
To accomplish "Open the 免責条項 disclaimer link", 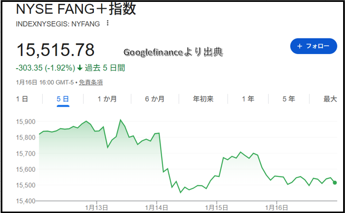I will (91, 82).
